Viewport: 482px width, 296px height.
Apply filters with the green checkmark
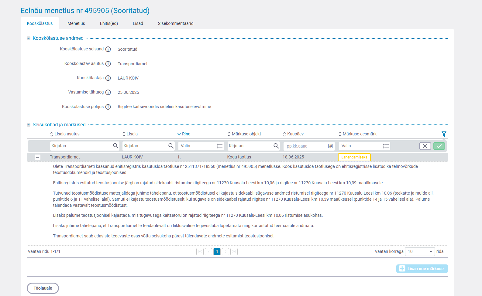point(439,146)
